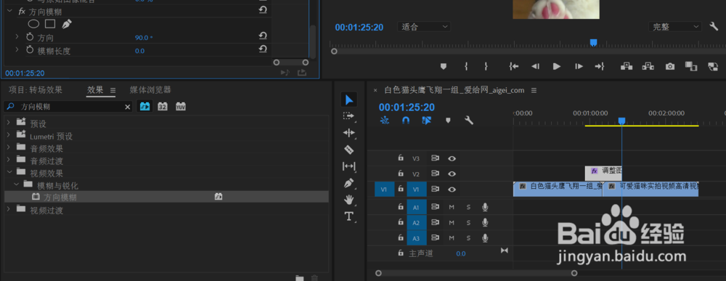
Task: Click the 白色猫头鹰飞翔一组 clip on V1
Action: coord(558,189)
